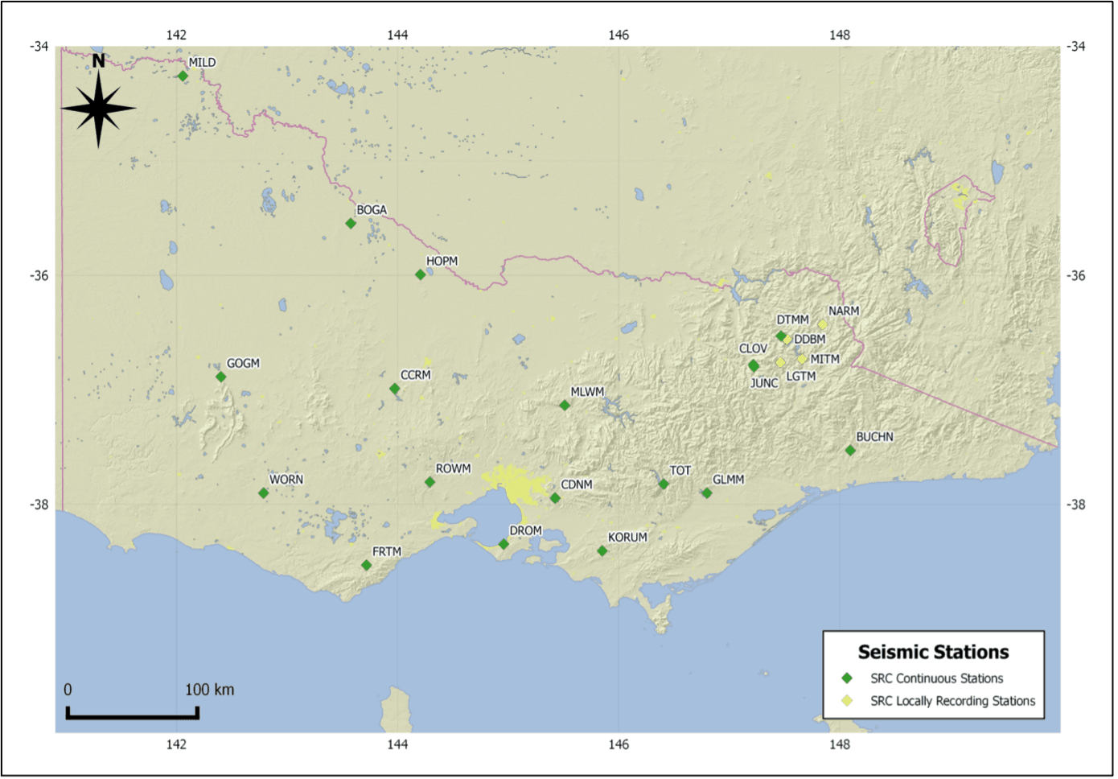Select the LGTM yellow station marker
The height and width of the screenshot is (779, 1118).
[x=780, y=362]
